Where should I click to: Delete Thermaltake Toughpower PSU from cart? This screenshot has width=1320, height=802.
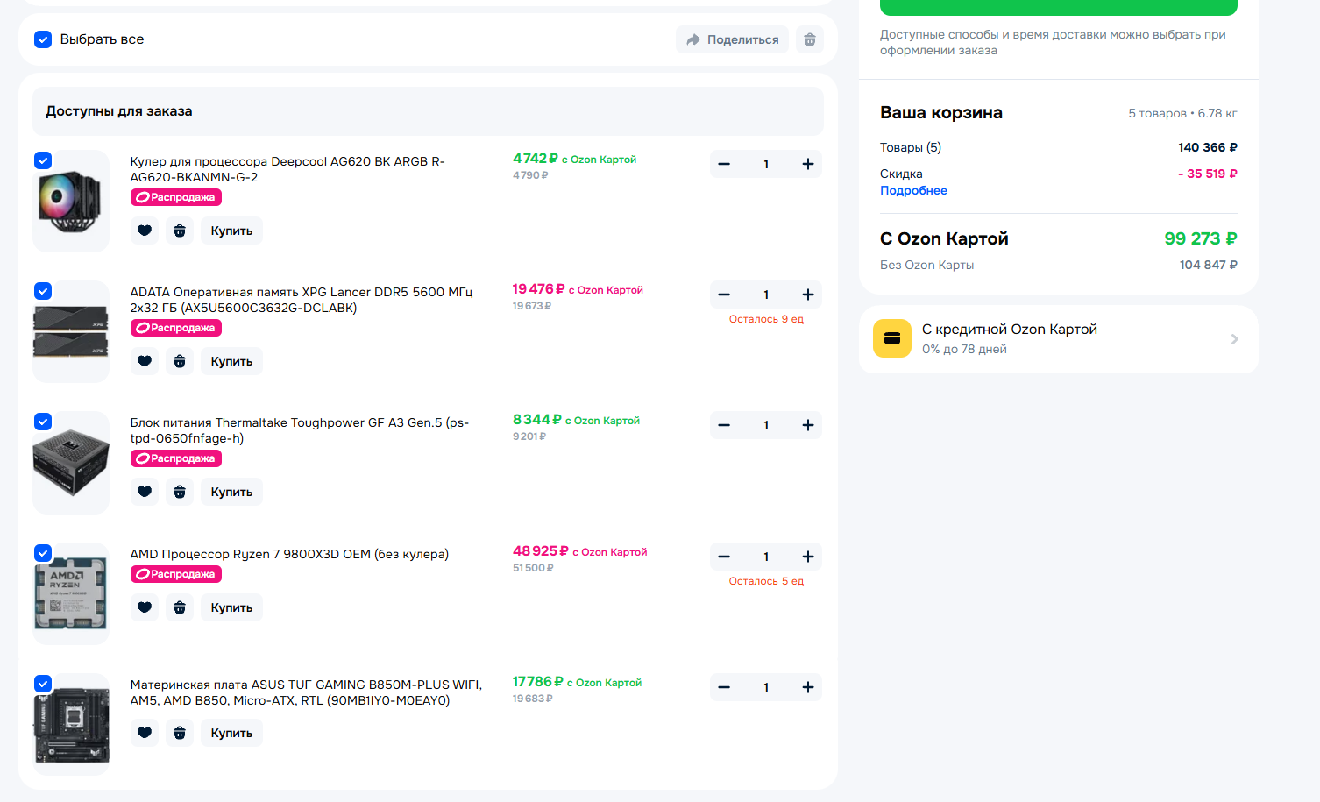[x=180, y=492]
